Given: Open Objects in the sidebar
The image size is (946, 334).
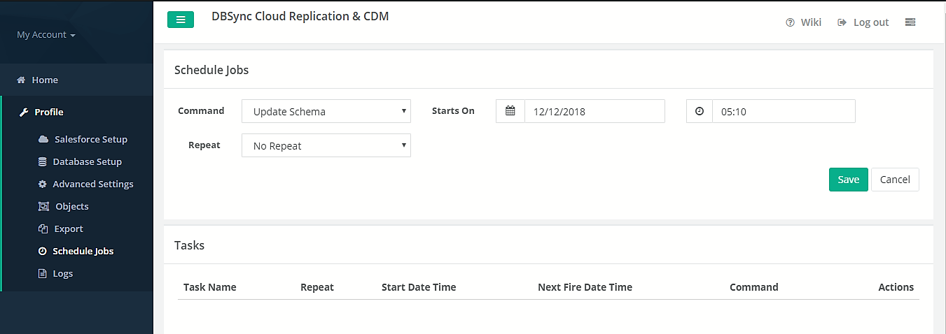Looking at the screenshot, I should click(71, 206).
